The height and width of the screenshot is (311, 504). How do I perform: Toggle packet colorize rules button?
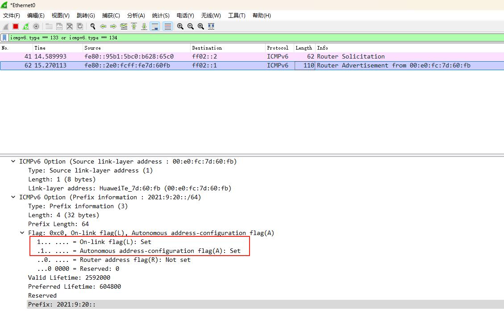168,26
